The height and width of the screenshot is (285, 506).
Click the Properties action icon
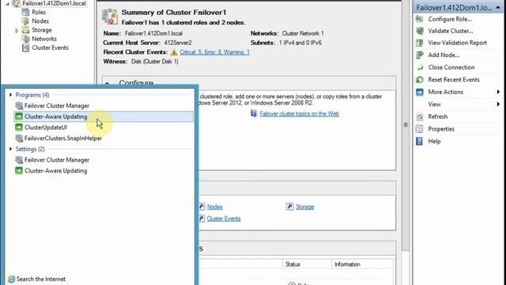(420, 129)
